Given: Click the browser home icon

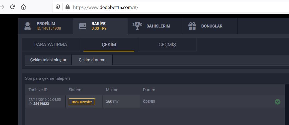Looking at the screenshot, I should pos(23,7).
